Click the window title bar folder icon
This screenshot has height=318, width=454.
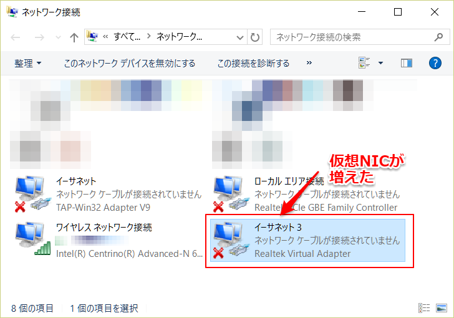12,12
